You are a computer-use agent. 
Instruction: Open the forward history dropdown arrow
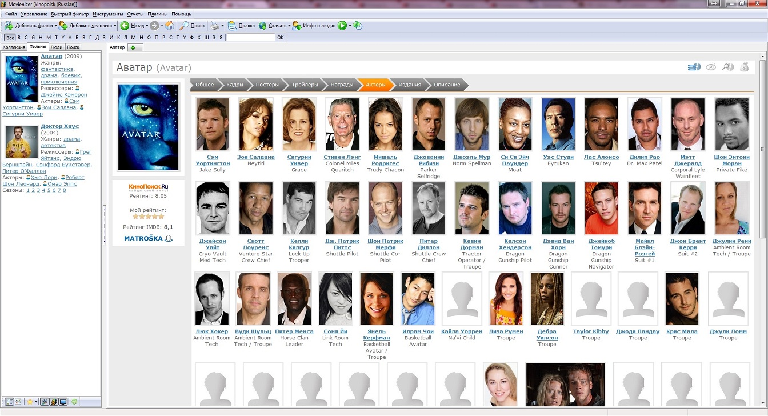[x=162, y=26]
